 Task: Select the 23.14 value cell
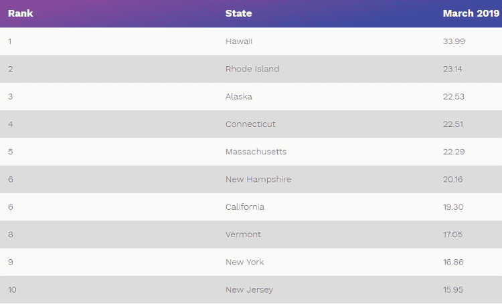click(453, 69)
